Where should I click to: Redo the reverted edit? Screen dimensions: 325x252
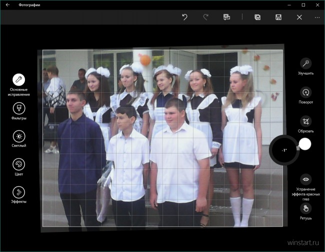205,17
